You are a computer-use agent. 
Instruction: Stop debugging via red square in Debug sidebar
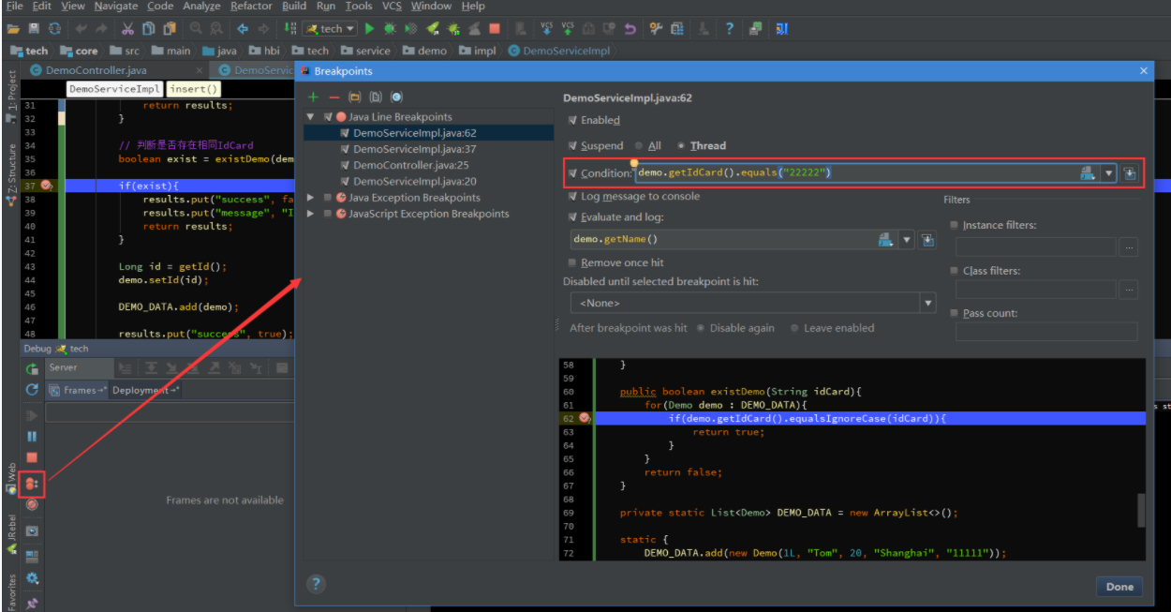(x=32, y=457)
